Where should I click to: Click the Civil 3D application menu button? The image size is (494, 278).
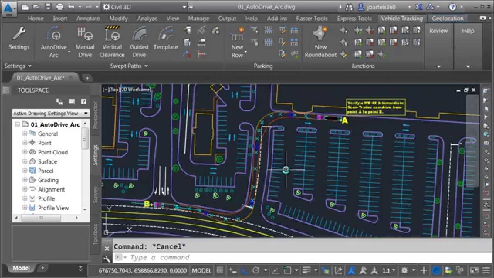tap(9, 8)
